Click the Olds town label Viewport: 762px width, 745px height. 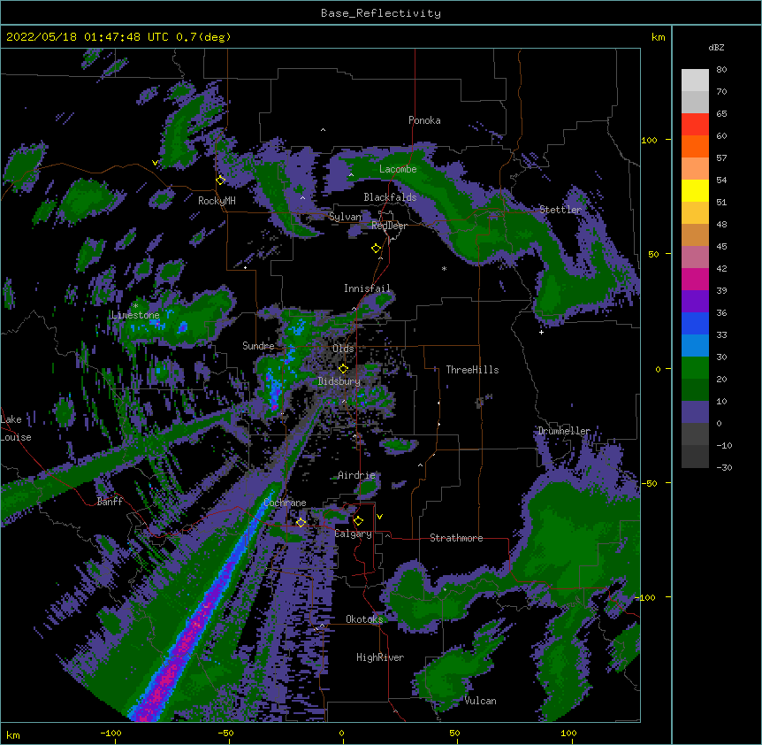click(x=343, y=349)
